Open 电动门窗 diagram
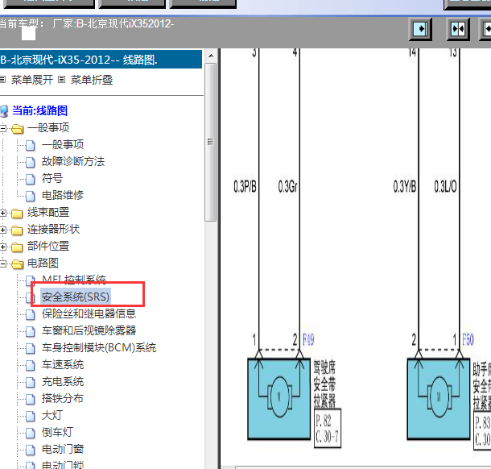 [63, 449]
